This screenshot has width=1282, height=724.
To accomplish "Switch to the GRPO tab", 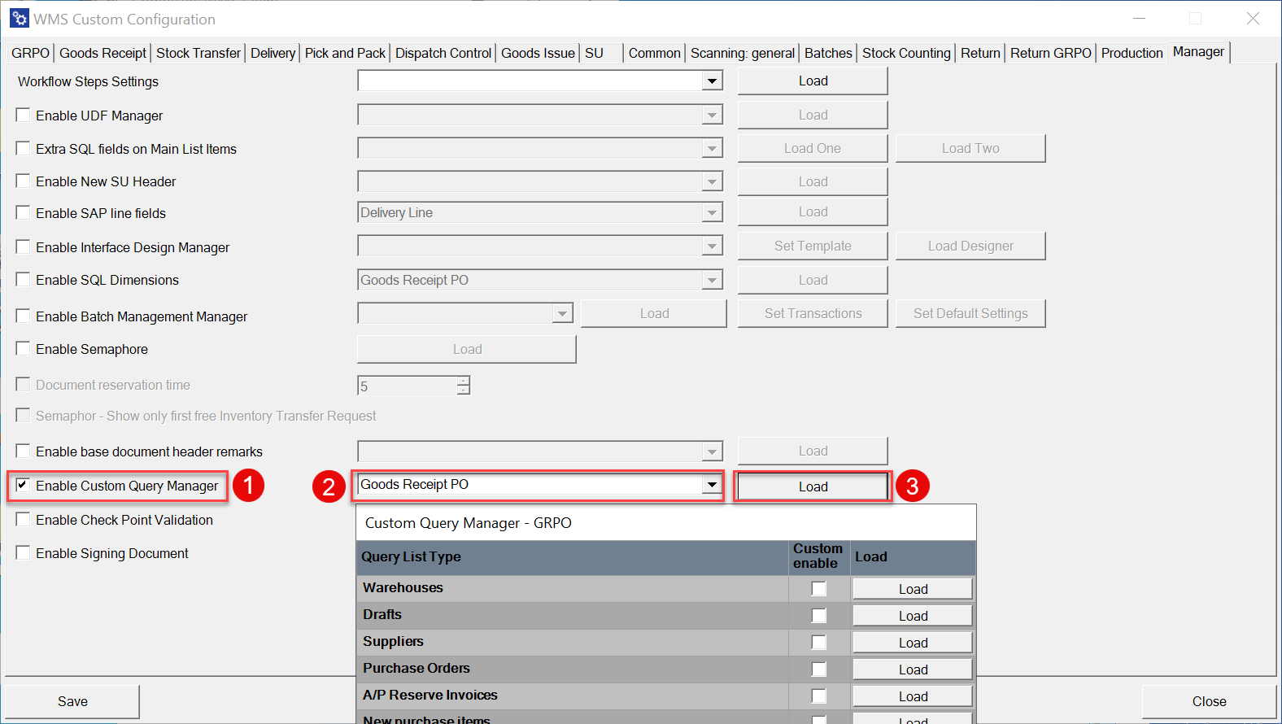I will [30, 53].
